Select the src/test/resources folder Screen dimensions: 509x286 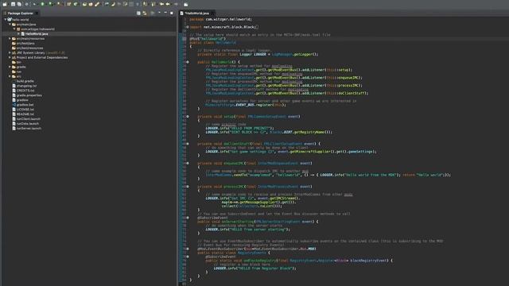[x=28, y=48]
